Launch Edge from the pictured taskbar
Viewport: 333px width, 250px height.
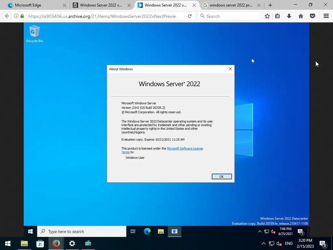(147, 231)
